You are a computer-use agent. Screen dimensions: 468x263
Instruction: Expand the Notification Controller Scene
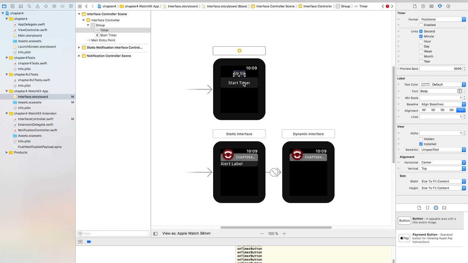point(79,56)
